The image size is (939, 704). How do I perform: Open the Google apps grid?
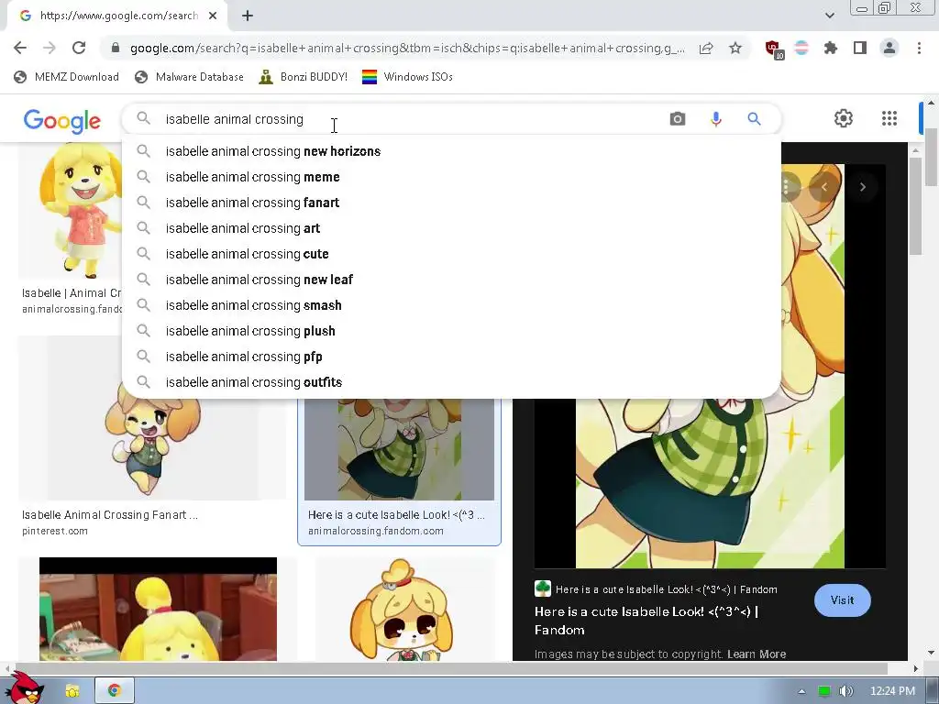889,118
